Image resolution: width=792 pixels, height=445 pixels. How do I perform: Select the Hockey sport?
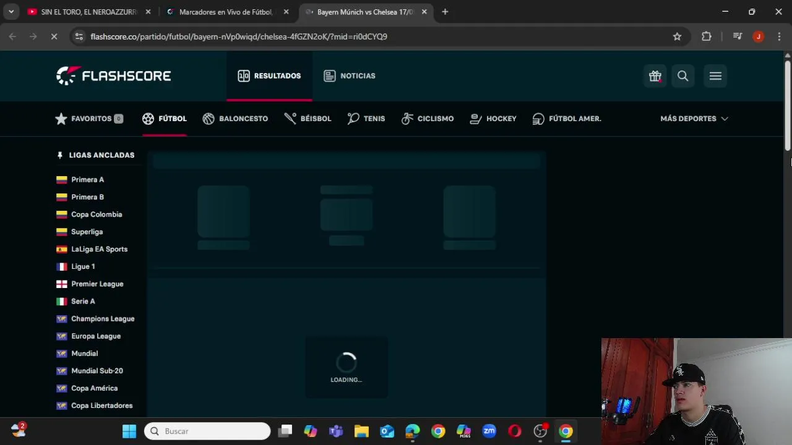click(493, 119)
